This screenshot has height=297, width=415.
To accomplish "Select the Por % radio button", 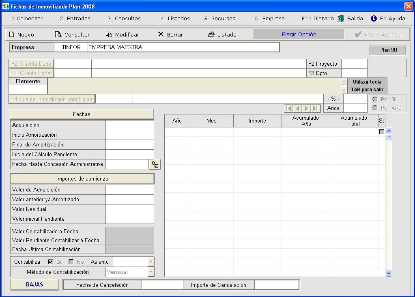I will (x=375, y=99).
